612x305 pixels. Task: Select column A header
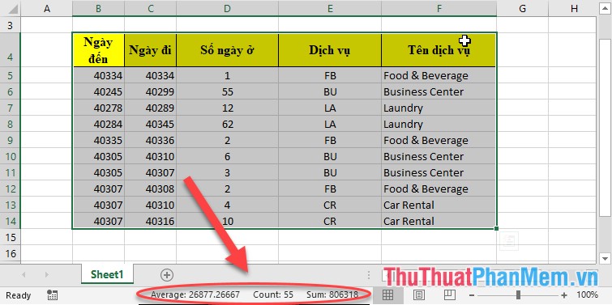[x=47, y=9]
